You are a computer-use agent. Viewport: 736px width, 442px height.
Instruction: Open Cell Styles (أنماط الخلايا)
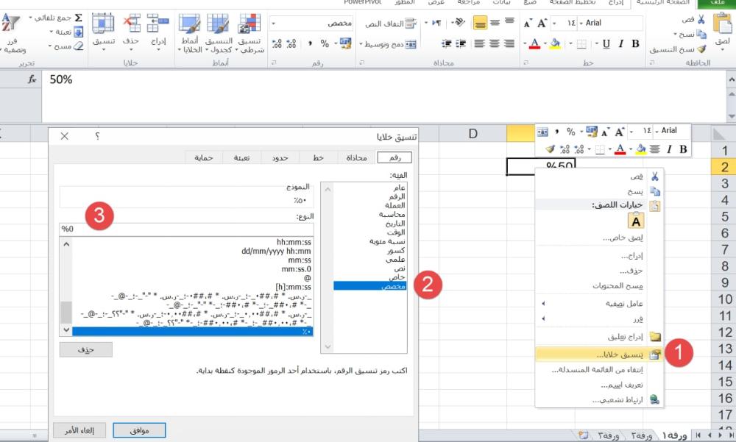point(190,34)
